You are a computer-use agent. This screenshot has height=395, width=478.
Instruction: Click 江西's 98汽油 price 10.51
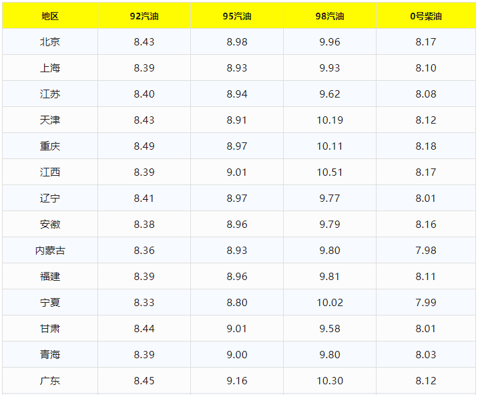(330, 172)
